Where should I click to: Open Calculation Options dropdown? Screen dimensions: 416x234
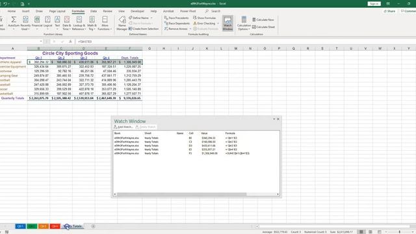(x=244, y=23)
